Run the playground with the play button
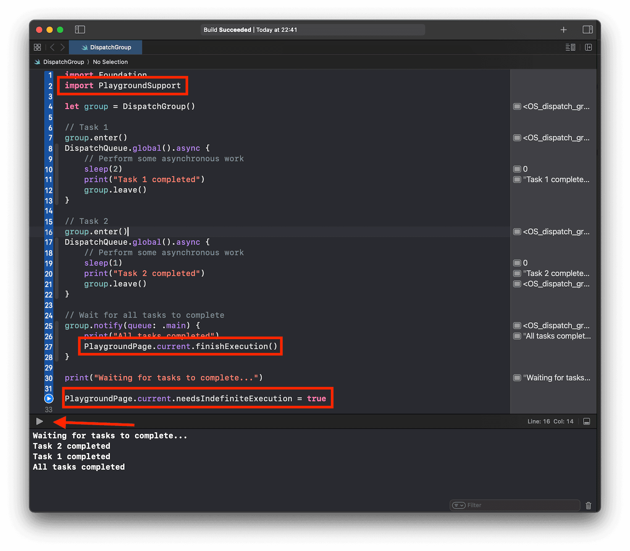Image resolution: width=630 pixels, height=551 pixels. (39, 421)
